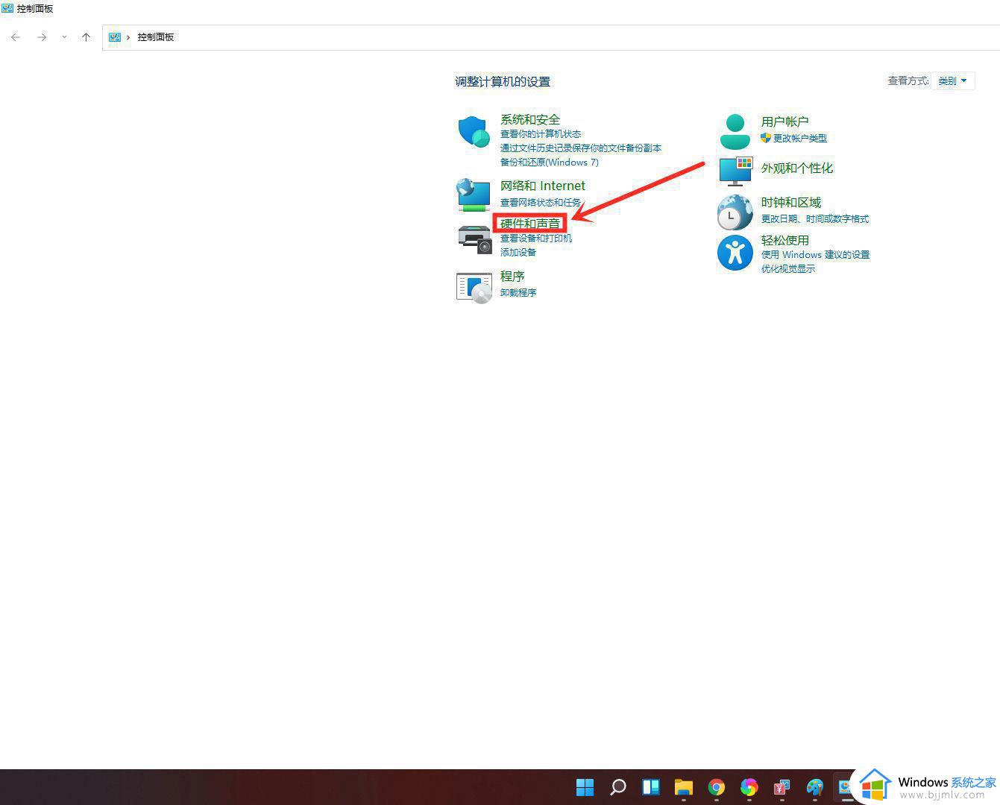Open 查看设备和打印机 link
Image resolution: width=1000 pixels, height=805 pixels.
[535, 239]
